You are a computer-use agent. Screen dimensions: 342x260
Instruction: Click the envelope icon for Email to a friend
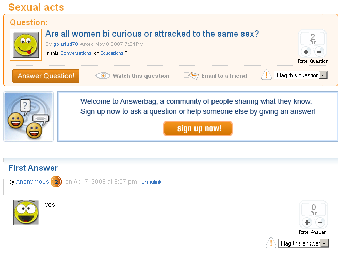click(190, 76)
